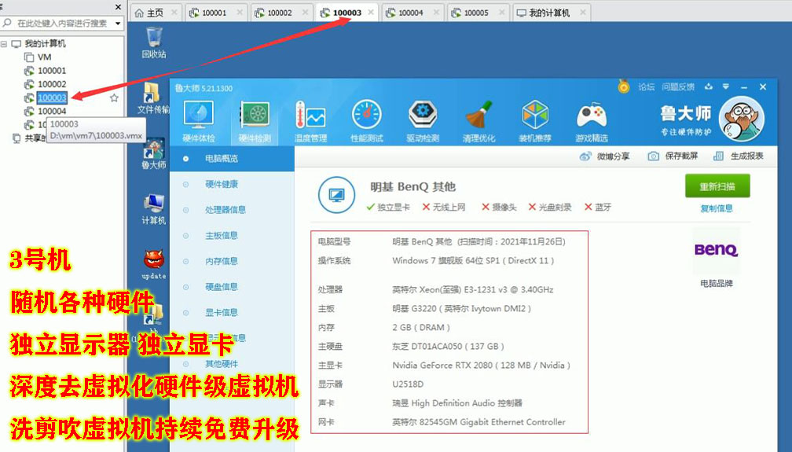The height and width of the screenshot is (452, 792).
Task: Click 保存截屏 to save a screenshot
Action: tap(673, 156)
